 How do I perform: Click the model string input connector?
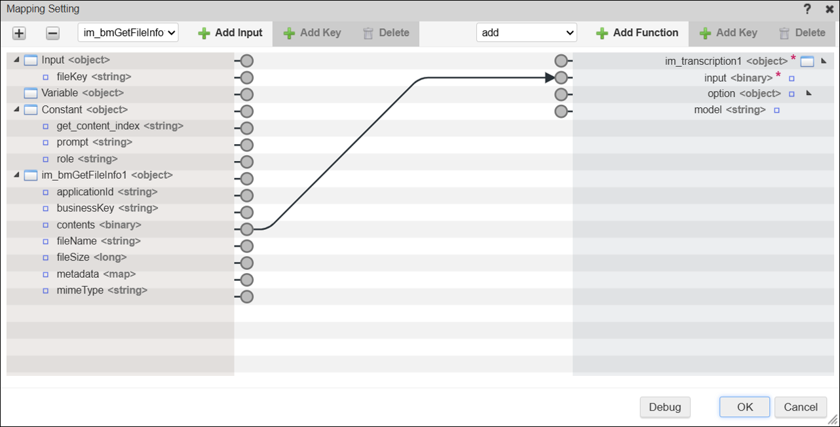click(561, 111)
